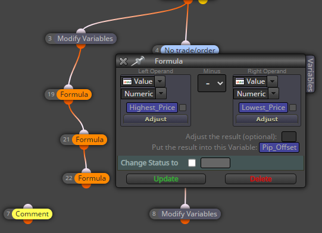The width and height of the screenshot is (322, 233).
Task: Select the Modify Variables node 3
Action: tap(81, 39)
